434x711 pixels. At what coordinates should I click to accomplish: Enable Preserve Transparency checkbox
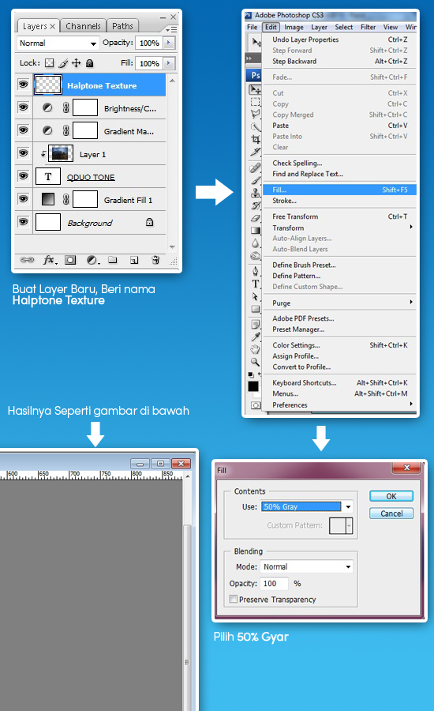[234, 599]
